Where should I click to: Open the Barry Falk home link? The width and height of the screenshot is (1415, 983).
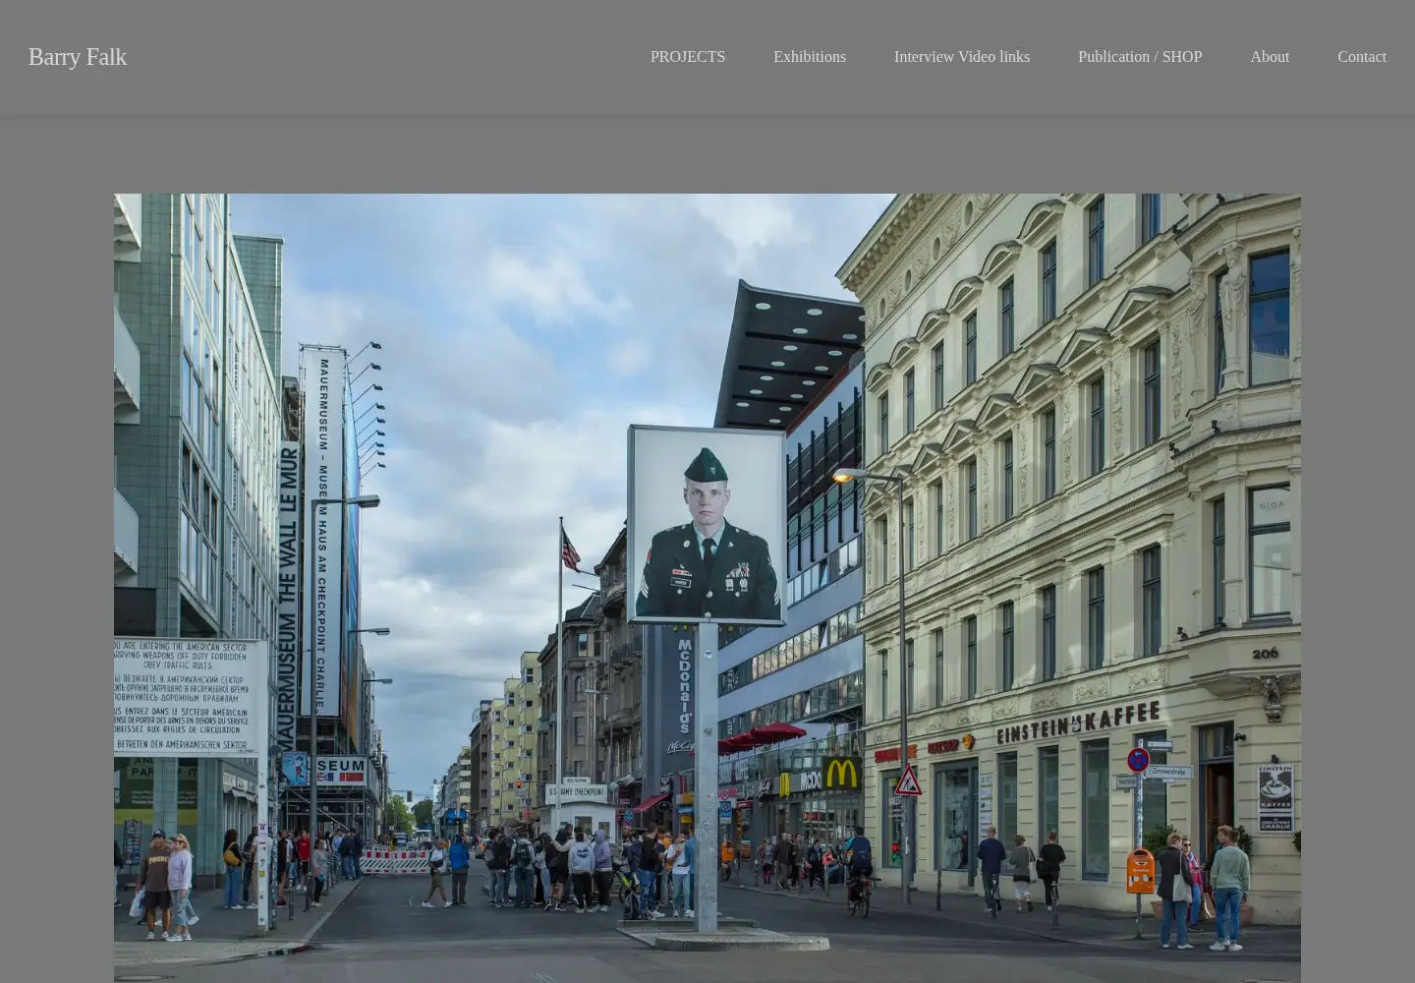pos(77,57)
